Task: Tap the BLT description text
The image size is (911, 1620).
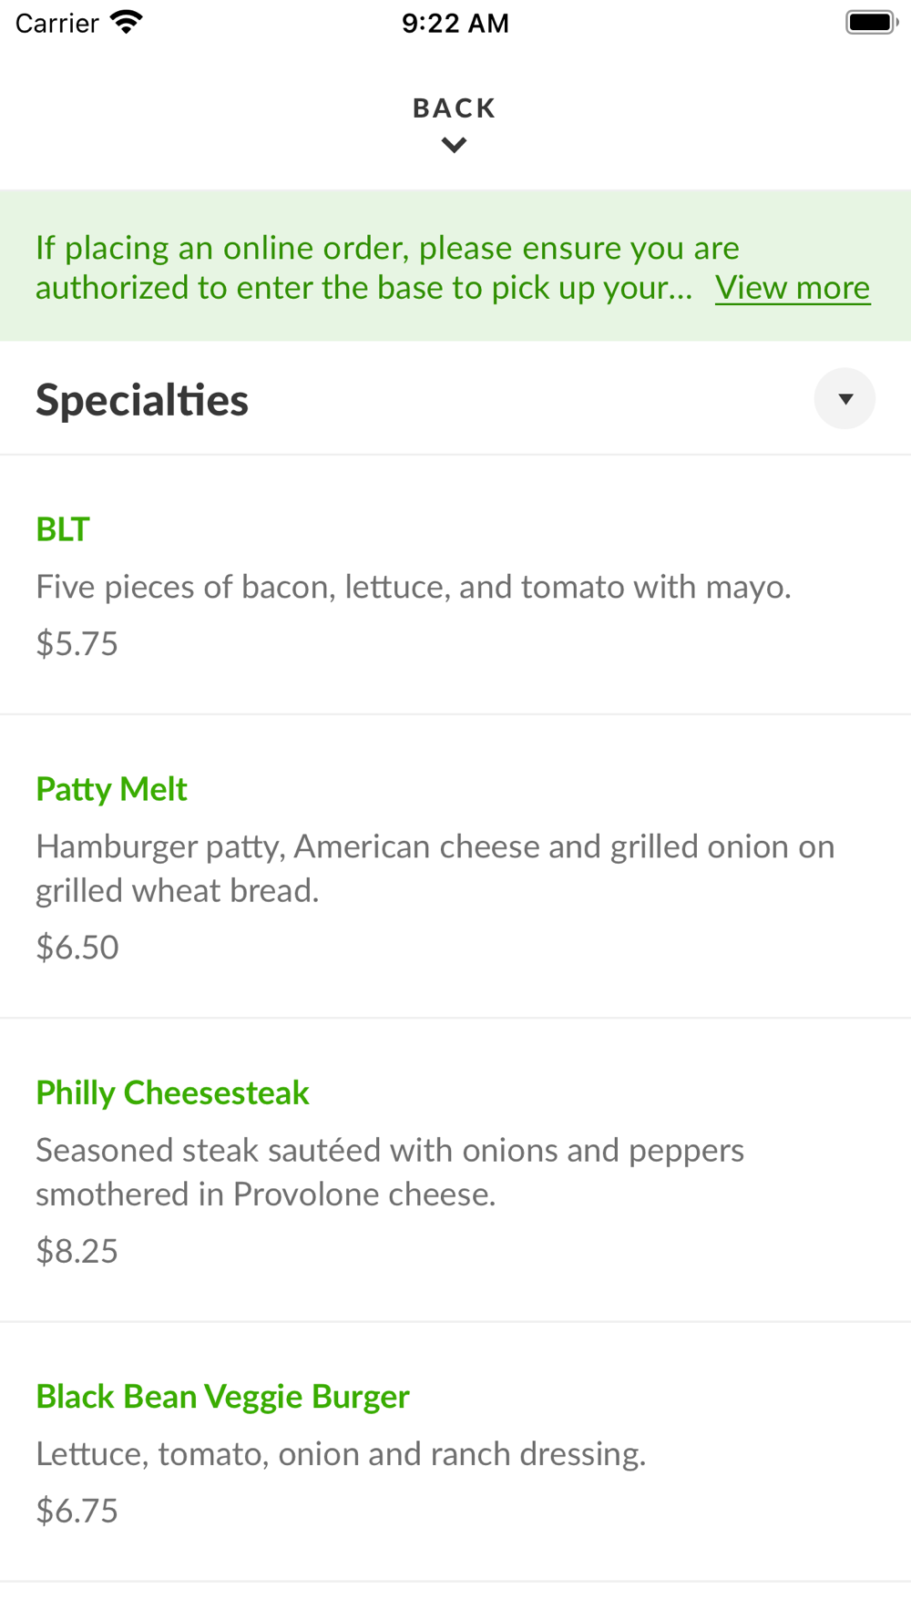Action: (413, 587)
